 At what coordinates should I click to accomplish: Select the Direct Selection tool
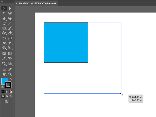10,9
